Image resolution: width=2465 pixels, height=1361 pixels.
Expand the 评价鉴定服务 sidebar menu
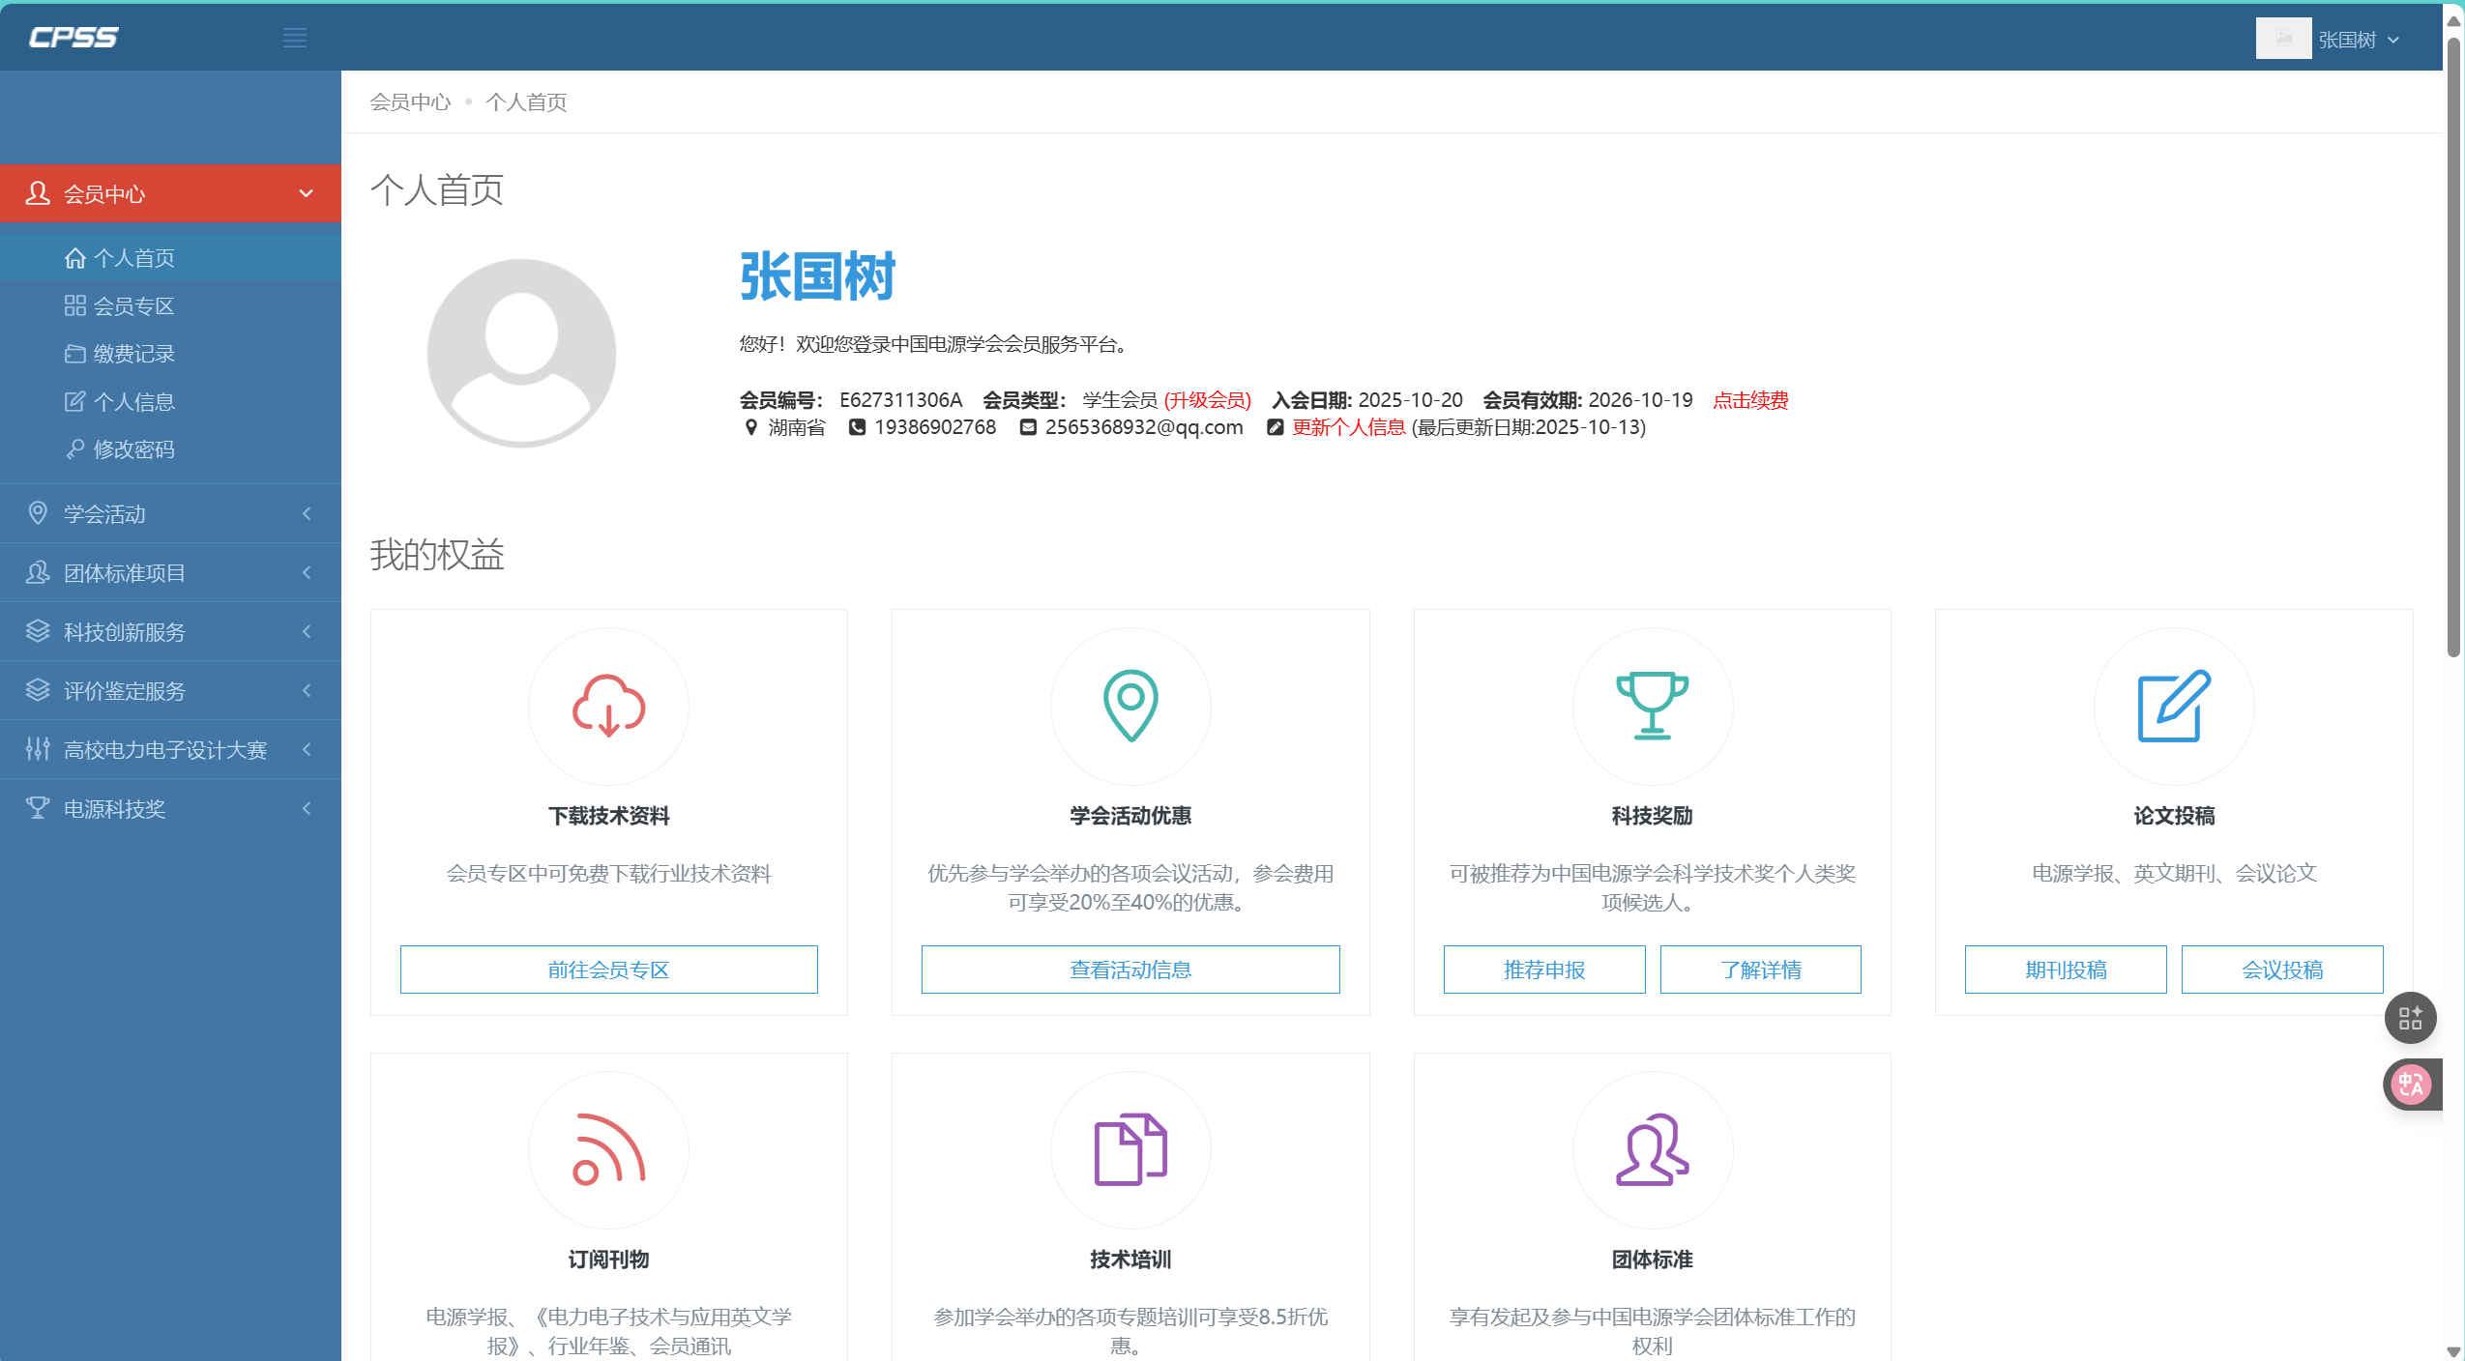(x=170, y=690)
